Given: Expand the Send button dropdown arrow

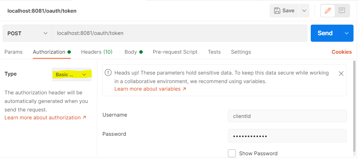Looking at the screenshot, I should [347, 33].
